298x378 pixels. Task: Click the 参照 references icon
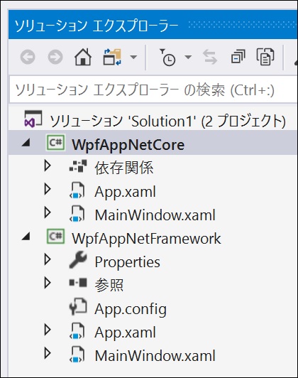pyautogui.click(x=78, y=282)
